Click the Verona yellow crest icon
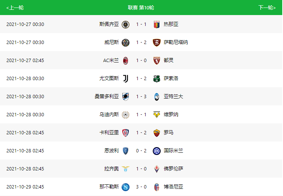The height and width of the screenshot is (196, 283). (157, 115)
